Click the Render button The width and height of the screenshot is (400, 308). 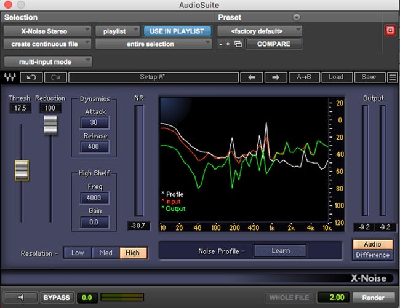373,298
